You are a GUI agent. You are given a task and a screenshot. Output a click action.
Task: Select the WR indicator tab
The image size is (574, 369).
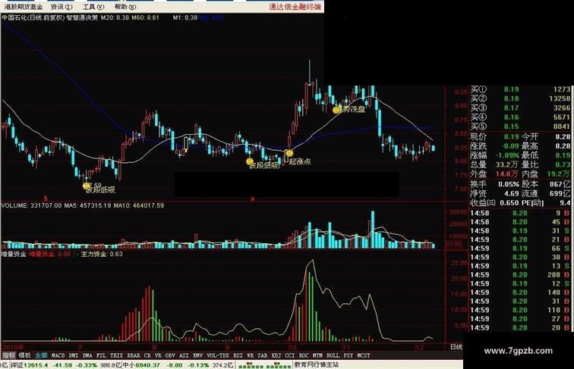(251, 355)
